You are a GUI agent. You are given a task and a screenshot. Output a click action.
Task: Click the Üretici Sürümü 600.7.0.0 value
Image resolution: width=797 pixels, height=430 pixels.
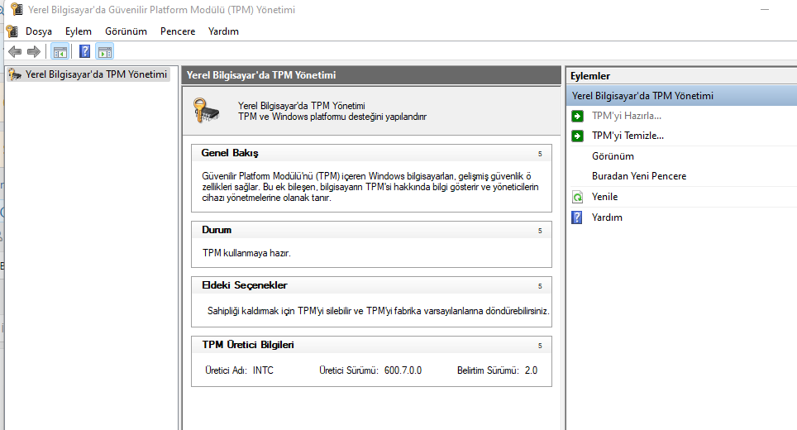(x=403, y=370)
